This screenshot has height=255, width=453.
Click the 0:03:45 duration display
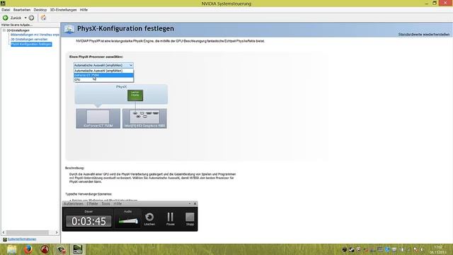coord(88,222)
